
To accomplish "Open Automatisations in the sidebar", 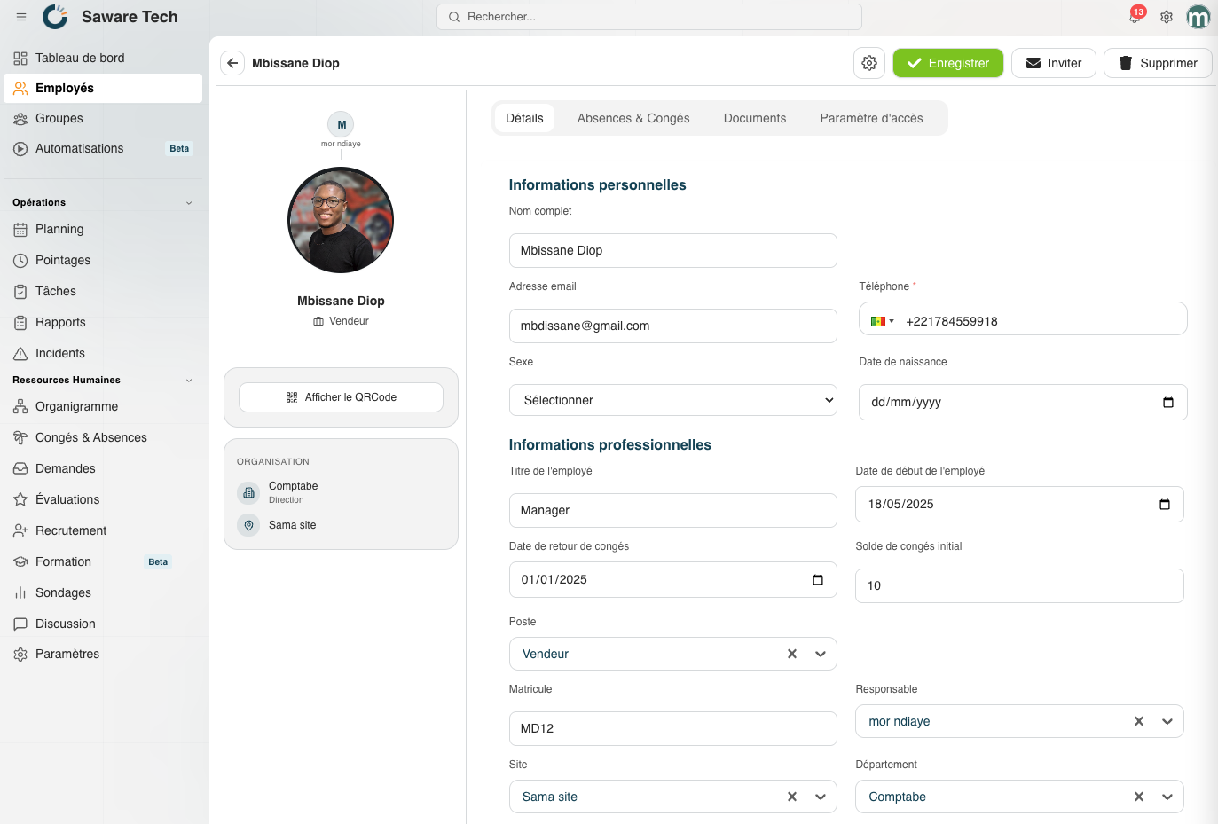I will tap(103, 148).
